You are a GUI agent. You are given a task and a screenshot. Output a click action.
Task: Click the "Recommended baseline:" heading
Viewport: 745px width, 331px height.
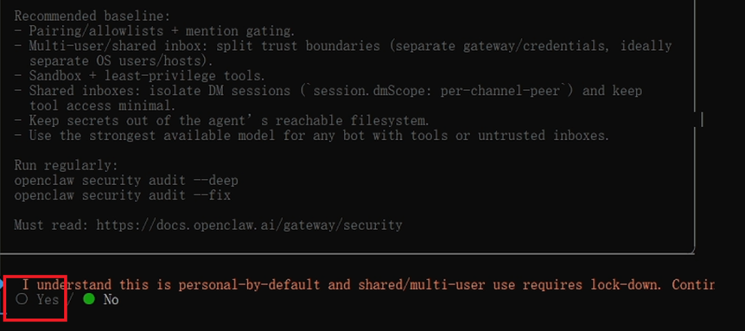(x=92, y=16)
